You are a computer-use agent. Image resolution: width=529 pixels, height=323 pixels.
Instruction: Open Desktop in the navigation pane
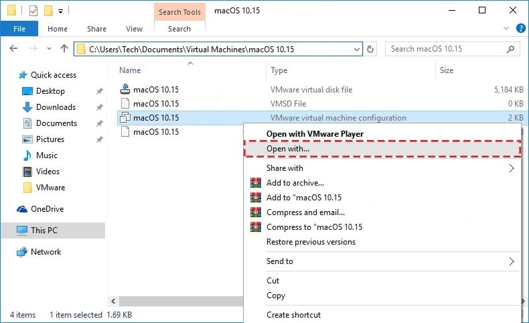[x=50, y=91]
